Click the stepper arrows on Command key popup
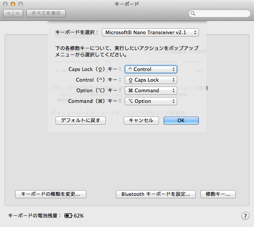This screenshot has height=227, width=254. click(x=173, y=101)
